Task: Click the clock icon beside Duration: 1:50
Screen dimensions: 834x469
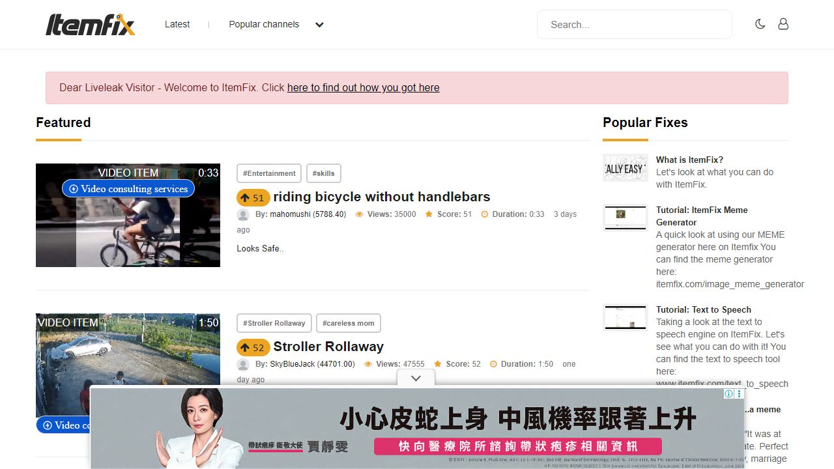Action: (x=493, y=364)
